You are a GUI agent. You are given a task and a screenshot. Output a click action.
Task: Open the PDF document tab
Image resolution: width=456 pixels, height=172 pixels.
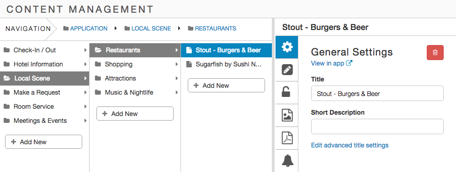pyautogui.click(x=287, y=138)
